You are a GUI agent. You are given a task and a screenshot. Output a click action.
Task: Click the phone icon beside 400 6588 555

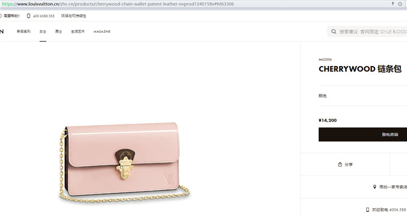(x=29, y=16)
